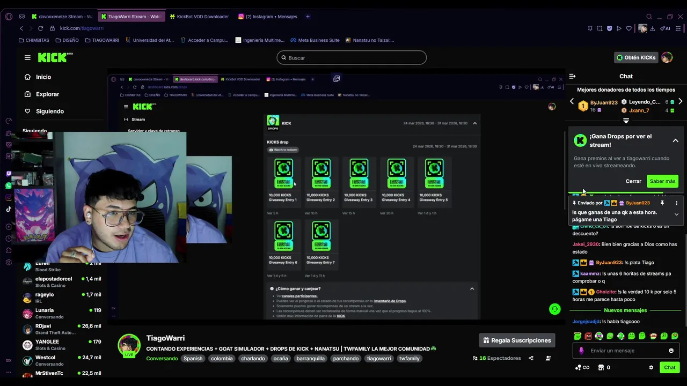Select the angry red face emote
The height and width of the screenshot is (386, 687).
[x=588, y=336]
